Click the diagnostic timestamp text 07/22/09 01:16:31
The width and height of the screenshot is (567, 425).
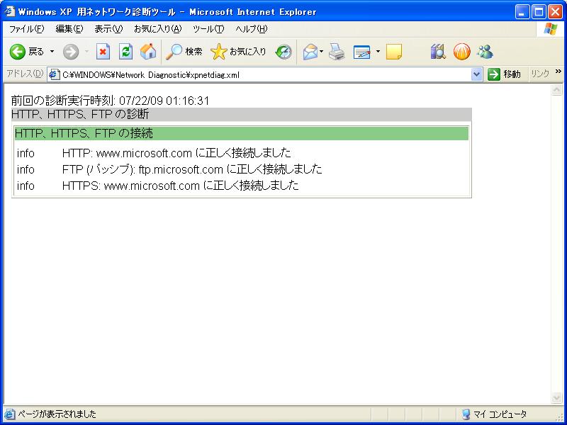click(164, 101)
